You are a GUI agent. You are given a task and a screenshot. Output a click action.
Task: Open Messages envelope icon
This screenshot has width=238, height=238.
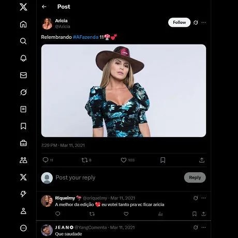coord(23,75)
